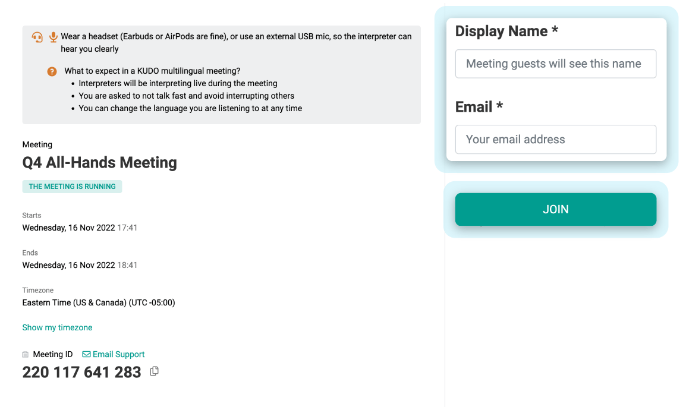This screenshot has width=686, height=407.
Task: Click the Your email address input field
Action: point(555,139)
